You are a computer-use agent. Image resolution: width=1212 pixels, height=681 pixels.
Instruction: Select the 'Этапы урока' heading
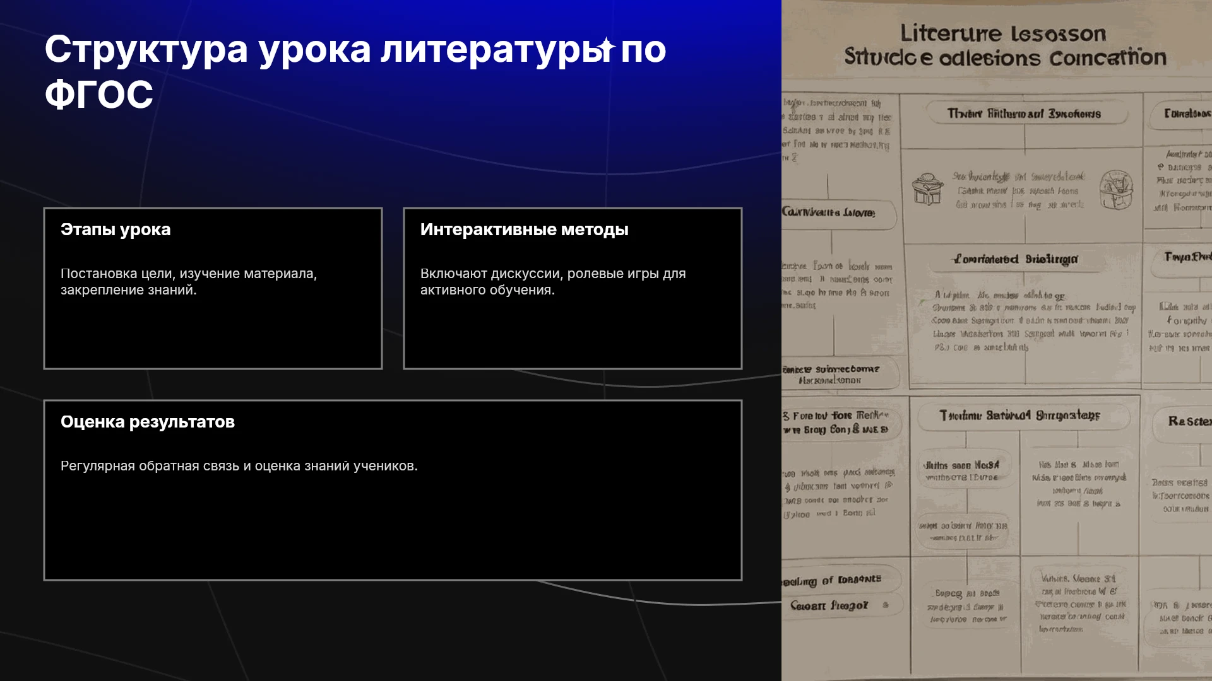tap(116, 230)
